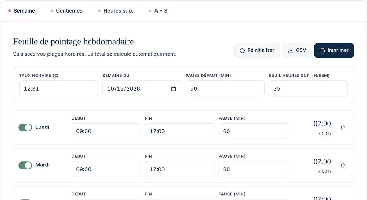Select the A – B tab
367x200 pixels.
coord(158,11)
